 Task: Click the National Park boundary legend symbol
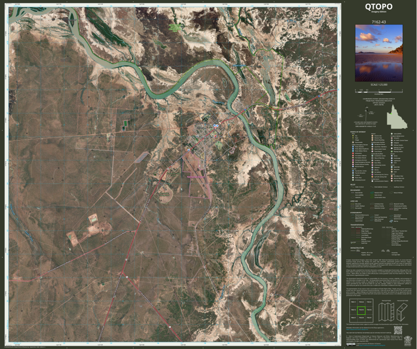(372, 193)
